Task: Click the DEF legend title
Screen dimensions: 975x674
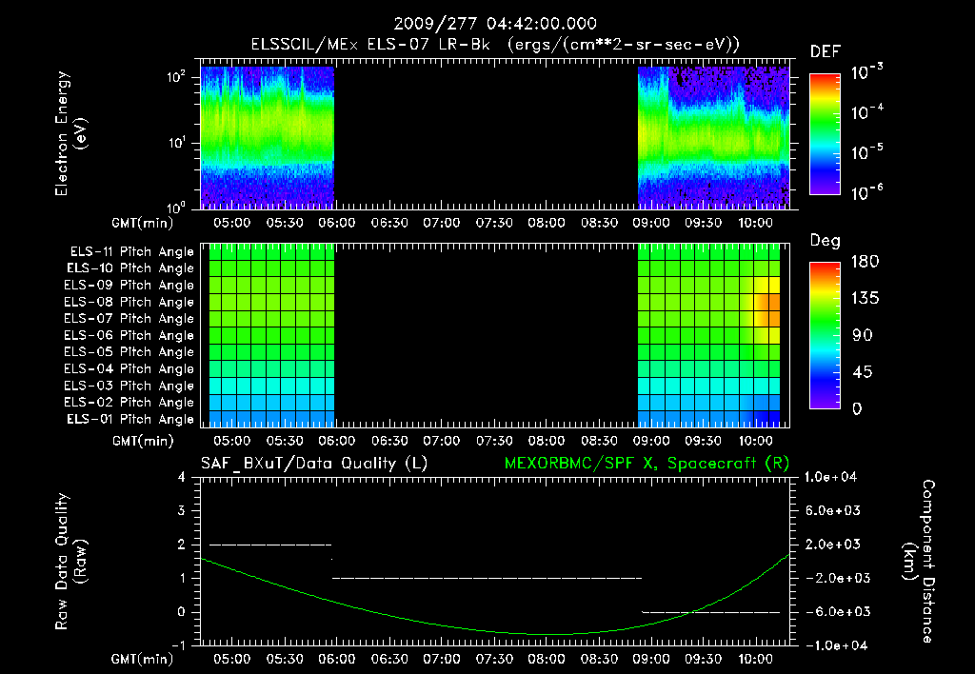Action: (826, 52)
